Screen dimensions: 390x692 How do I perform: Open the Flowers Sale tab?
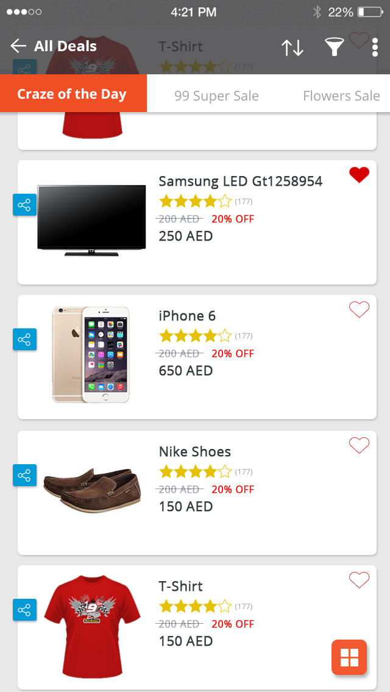(341, 96)
